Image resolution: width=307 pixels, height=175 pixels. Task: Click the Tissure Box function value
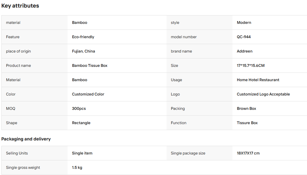247,123
